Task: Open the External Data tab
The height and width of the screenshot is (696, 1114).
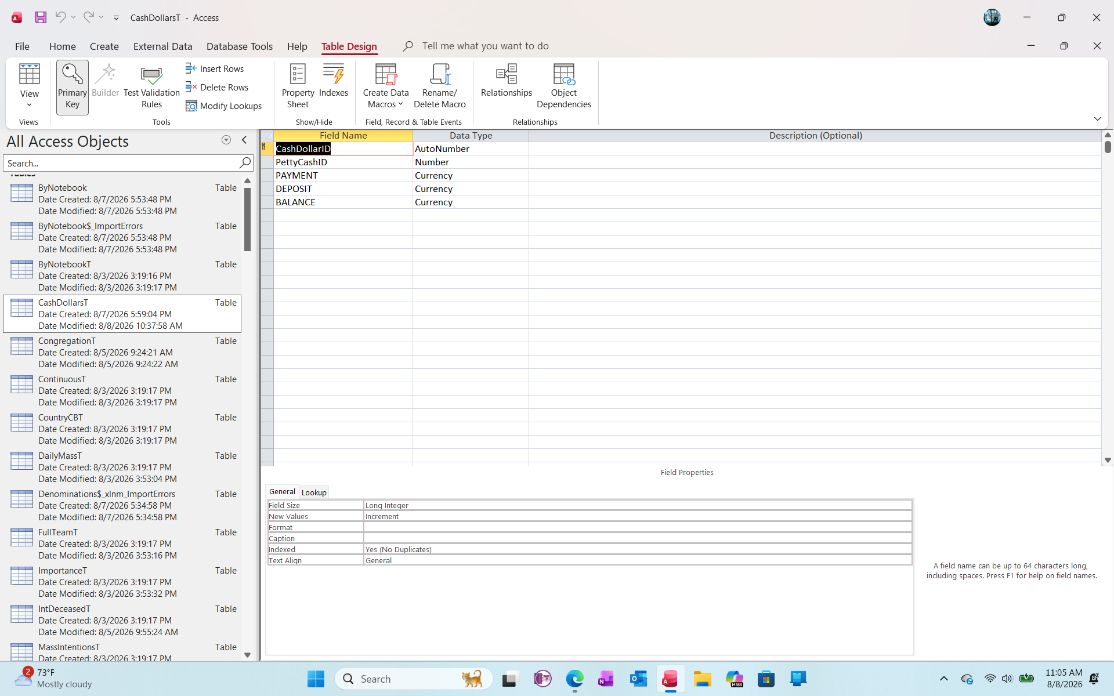Action: (x=162, y=46)
